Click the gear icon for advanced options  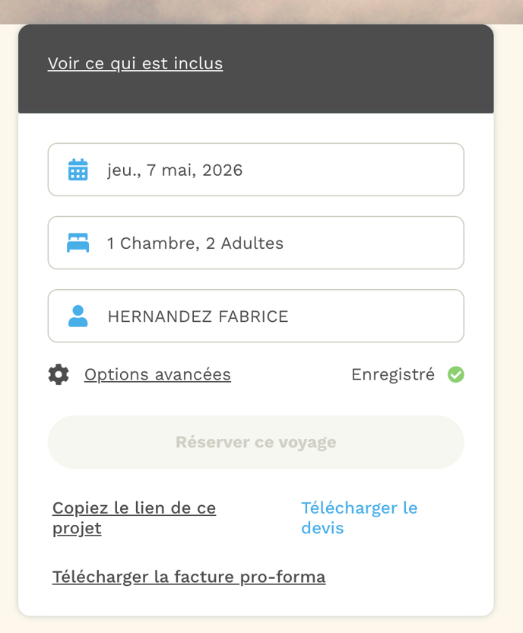(59, 374)
